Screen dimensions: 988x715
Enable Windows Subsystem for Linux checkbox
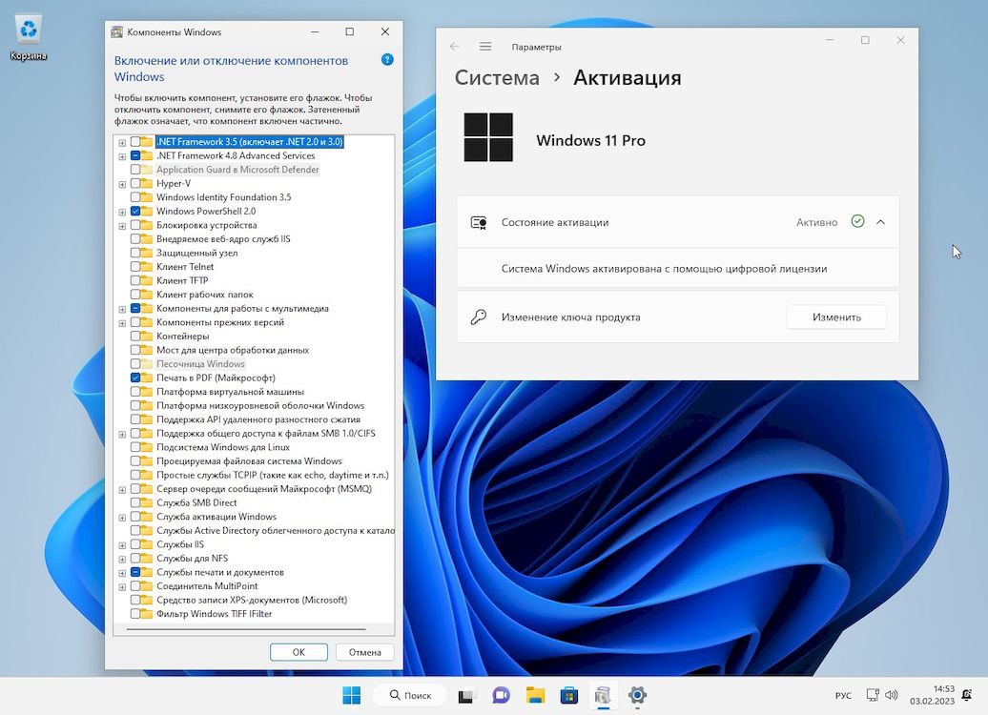[135, 447]
